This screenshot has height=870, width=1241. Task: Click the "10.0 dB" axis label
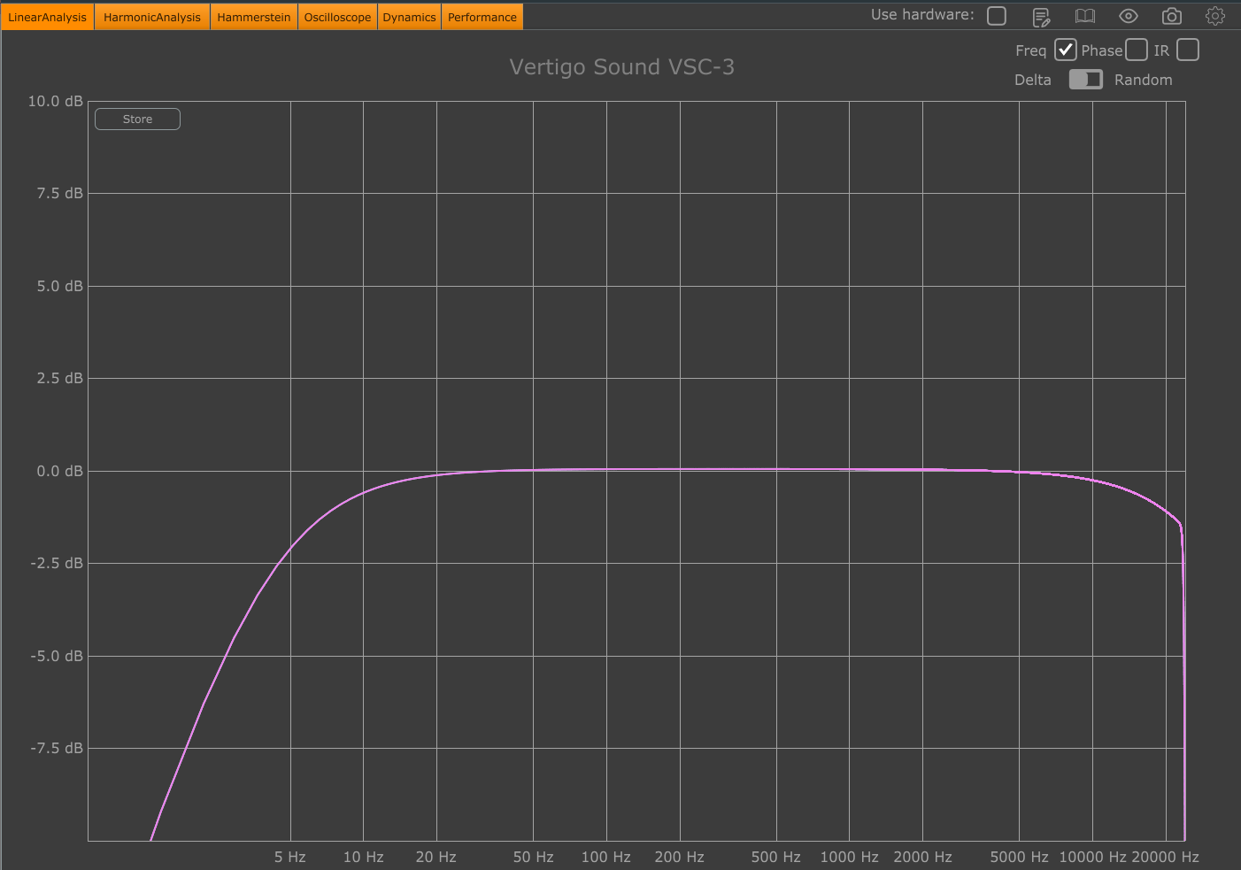(56, 101)
